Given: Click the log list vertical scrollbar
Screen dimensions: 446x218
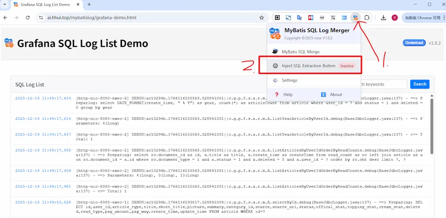Looking at the screenshot, I should click(432, 126).
